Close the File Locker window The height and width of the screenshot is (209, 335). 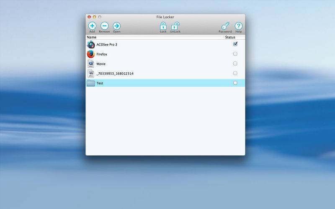pos(89,17)
